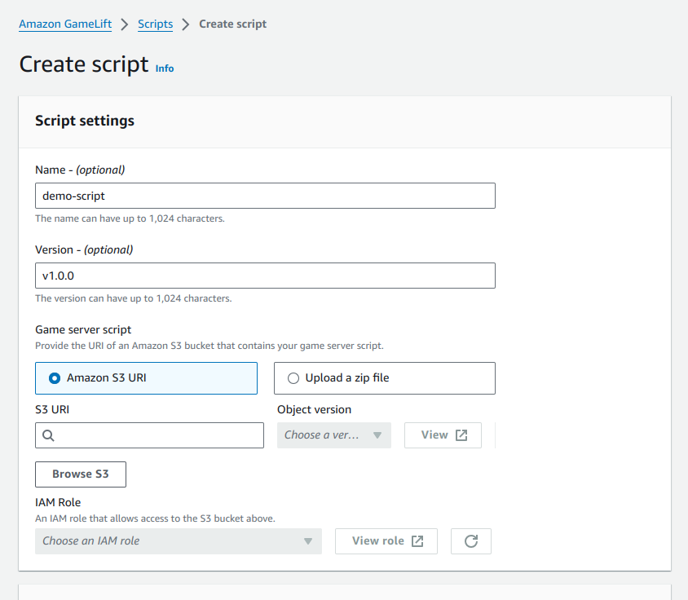Screen dimensions: 688x600
Task: Click the 'An IAM role that allows access' description
Action: pyautogui.click(x=155, y=518)
